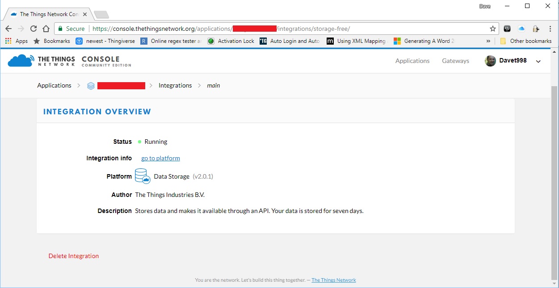Open the Other bookmarks folder
The image size is (559, 288).
click(525, 41)
